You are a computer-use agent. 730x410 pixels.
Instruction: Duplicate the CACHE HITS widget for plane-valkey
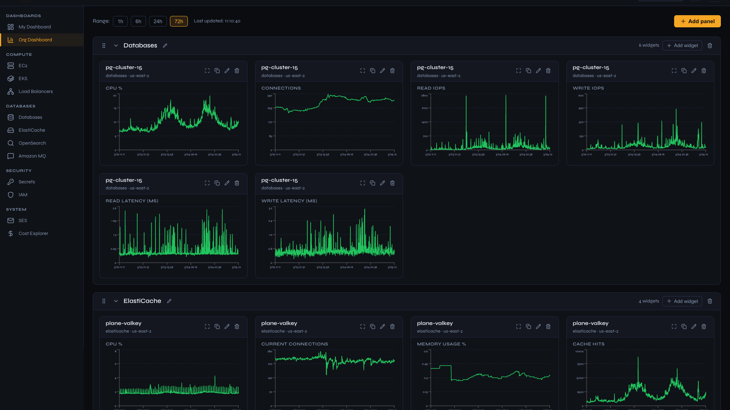pyautogui.click(x=684, y=326)
